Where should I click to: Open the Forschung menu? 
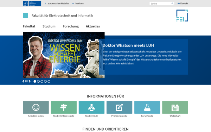(71, 26)
